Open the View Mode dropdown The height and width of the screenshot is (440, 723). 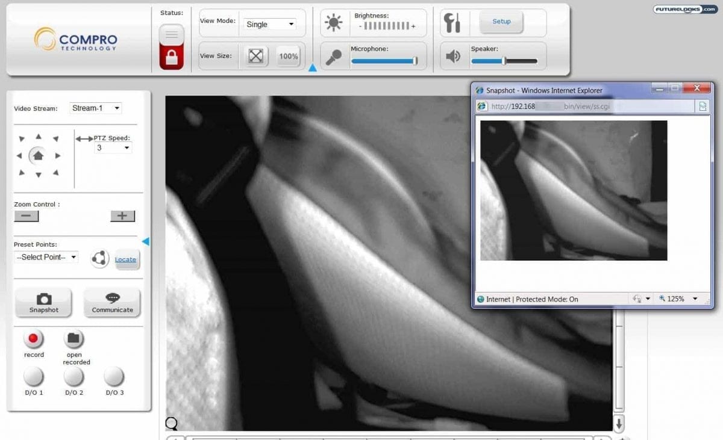[x=270, y=24]
